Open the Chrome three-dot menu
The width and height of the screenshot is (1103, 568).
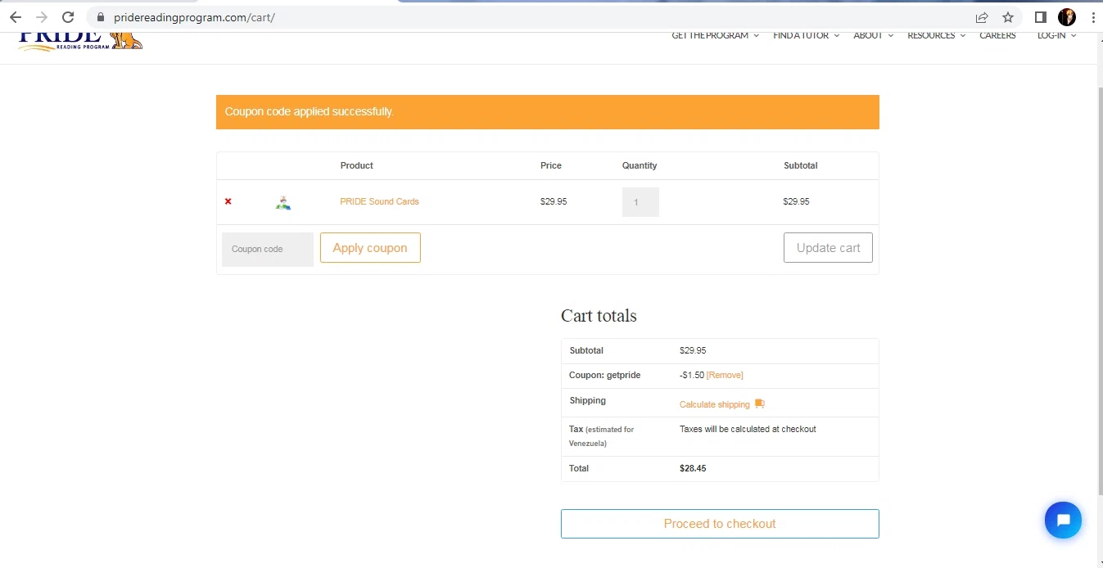[x=1093, y=17]
